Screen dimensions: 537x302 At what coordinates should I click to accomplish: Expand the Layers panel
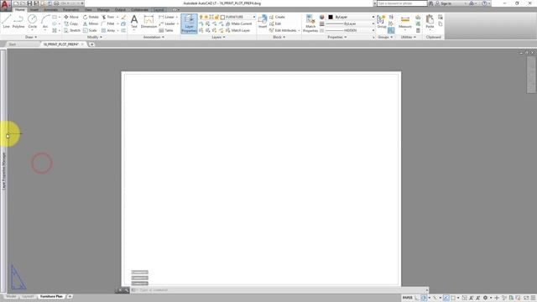[218, 37]
